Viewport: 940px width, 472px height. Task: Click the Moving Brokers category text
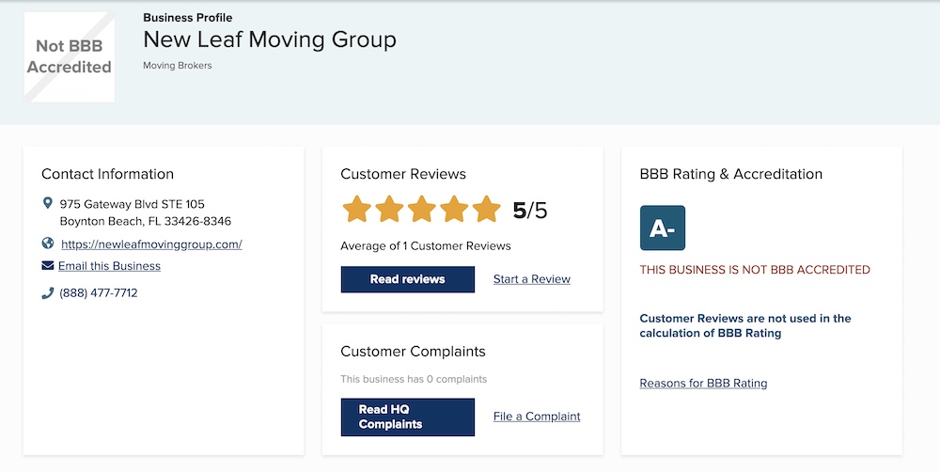[x=178, y=66]
